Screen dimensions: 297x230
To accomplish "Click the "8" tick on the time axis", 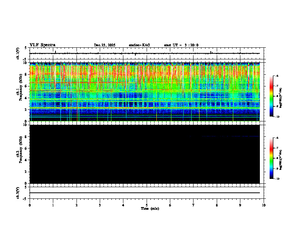I will 217,205.
